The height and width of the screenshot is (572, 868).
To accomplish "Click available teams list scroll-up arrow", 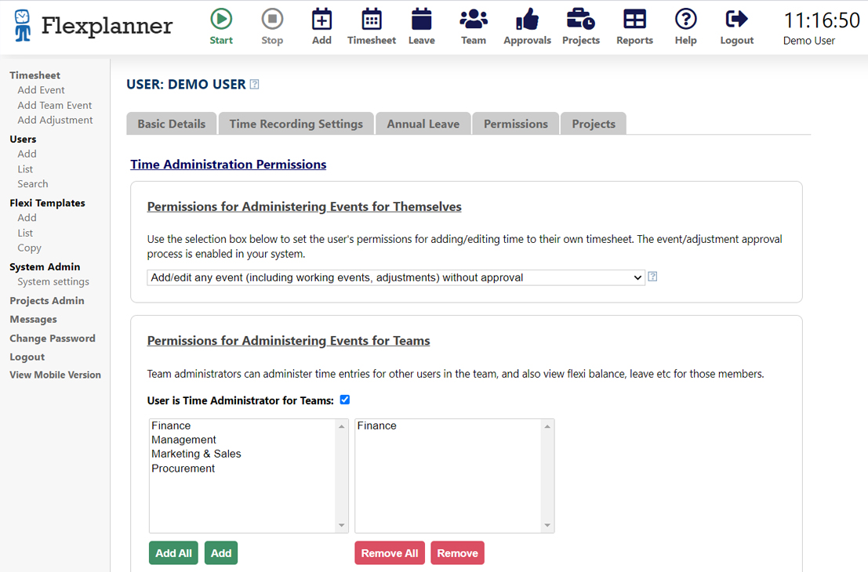I will click(342, 426).
